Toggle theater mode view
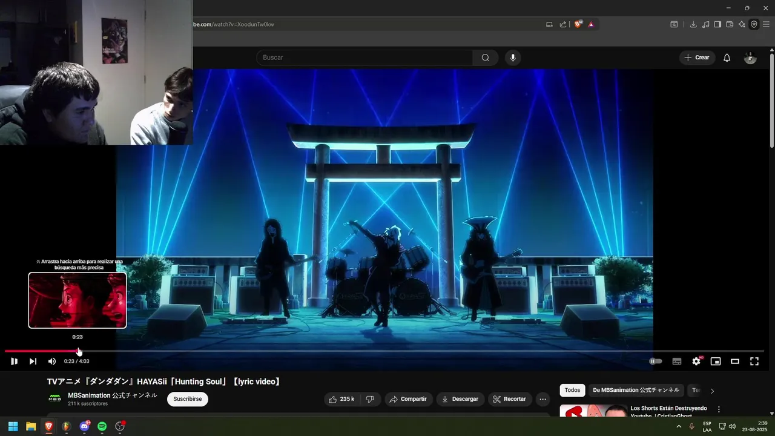 pos(735,362)
